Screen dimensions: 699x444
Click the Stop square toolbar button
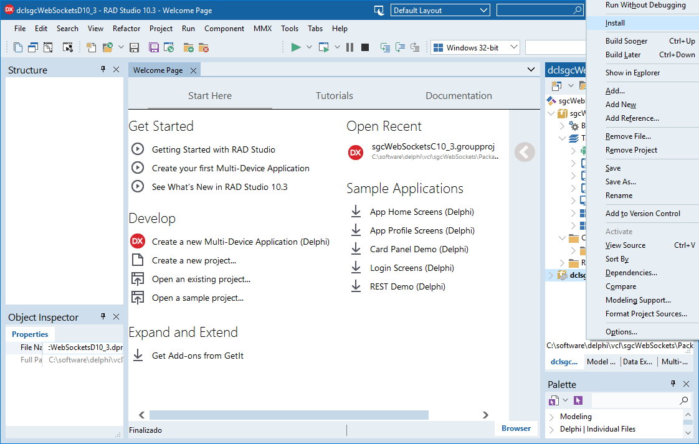click(x=365, y=47)
